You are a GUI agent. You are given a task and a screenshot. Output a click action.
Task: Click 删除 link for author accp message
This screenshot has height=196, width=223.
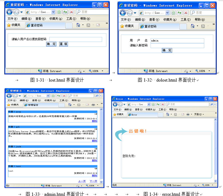(x=94, y=121)
